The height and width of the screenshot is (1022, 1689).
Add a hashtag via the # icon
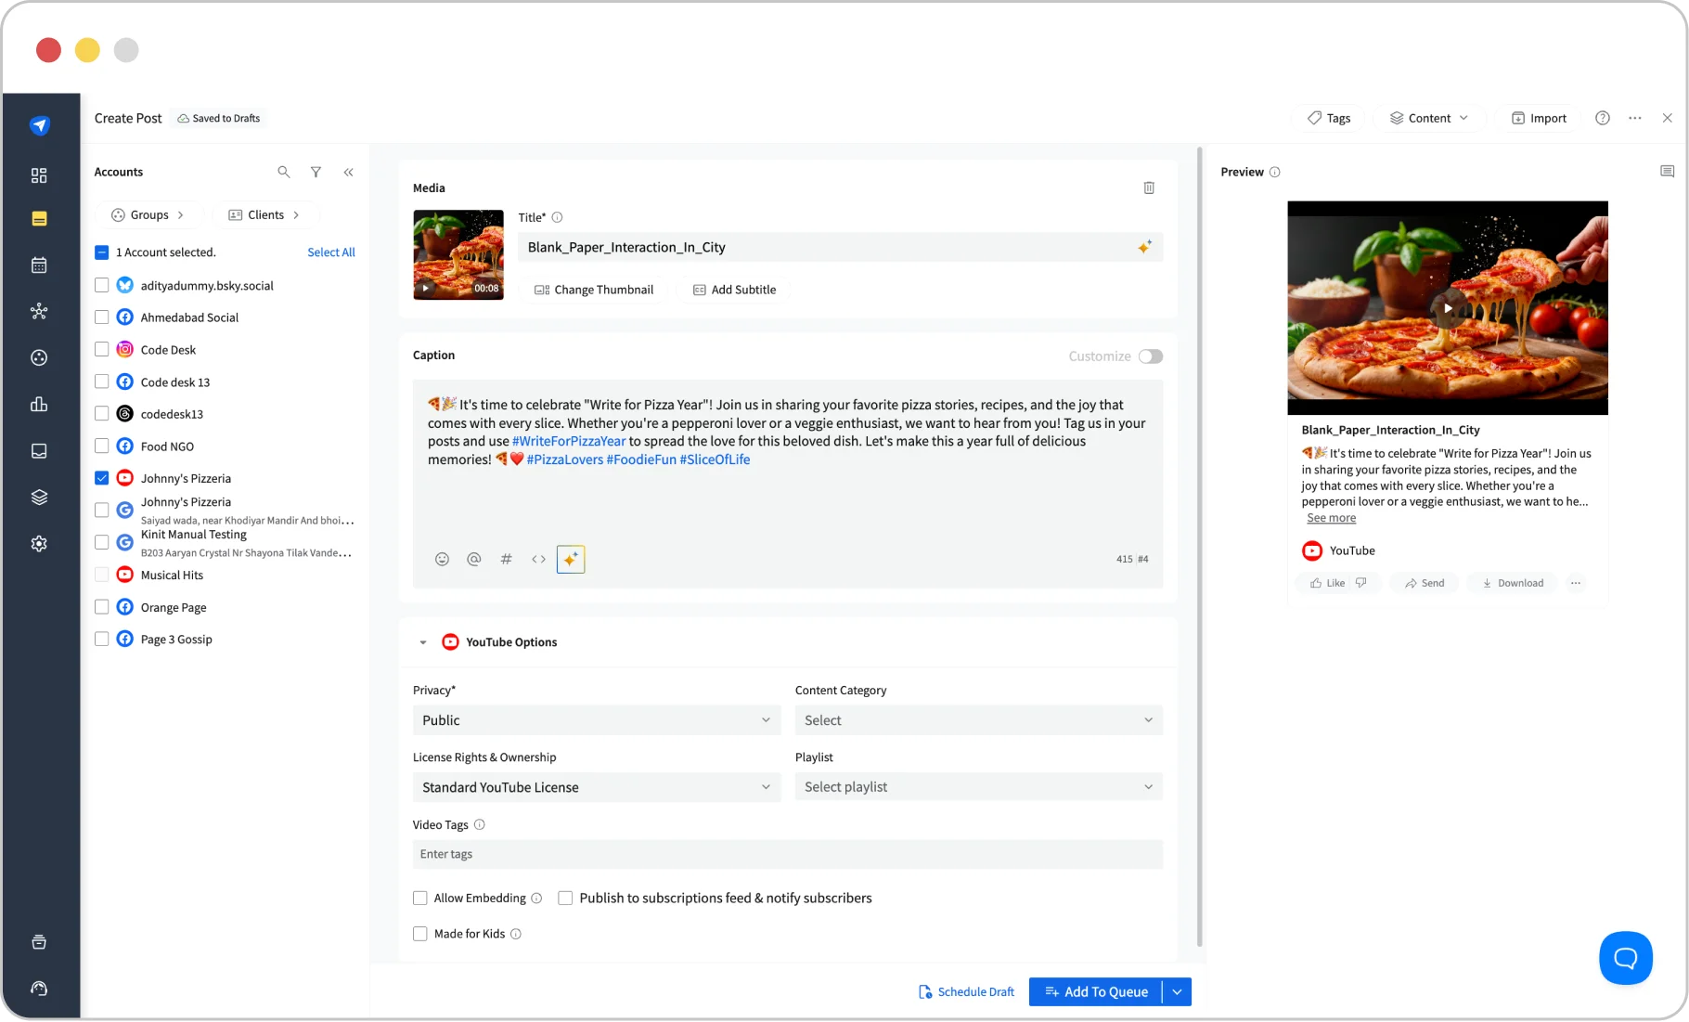pos(506,559)
